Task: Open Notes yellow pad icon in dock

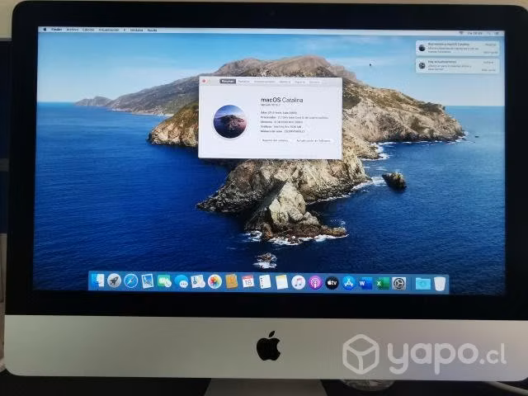Action: 281,282
